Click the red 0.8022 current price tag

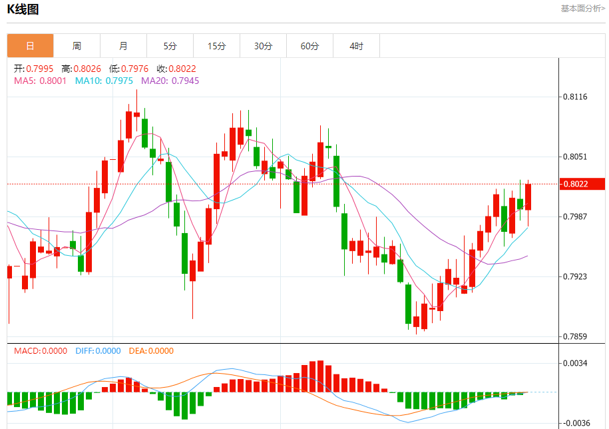pos(582,184)
